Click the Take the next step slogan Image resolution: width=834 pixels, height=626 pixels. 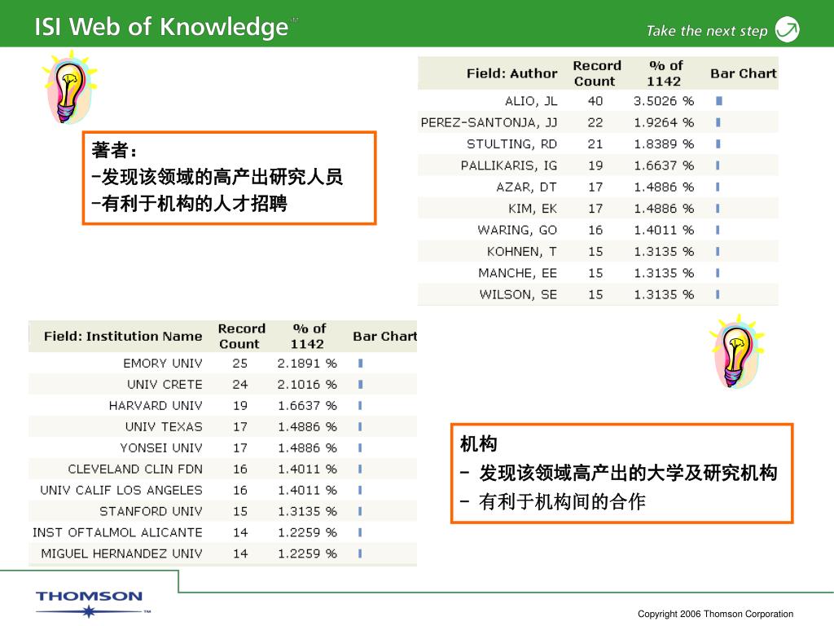[707, 31]
